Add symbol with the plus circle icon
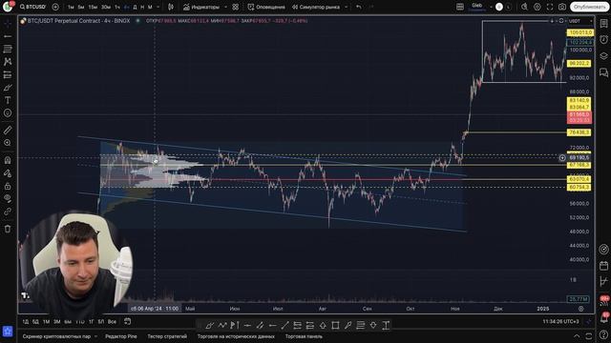Screen dimensions: 611x343 tap(55, 7)
